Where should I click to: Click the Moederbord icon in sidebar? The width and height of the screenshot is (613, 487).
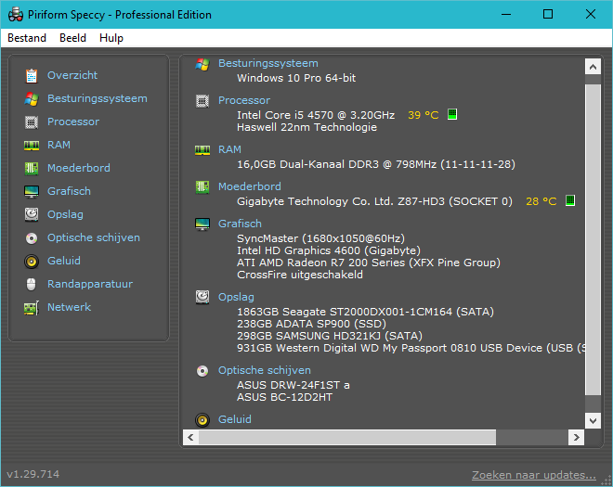(x=32, y=168)
